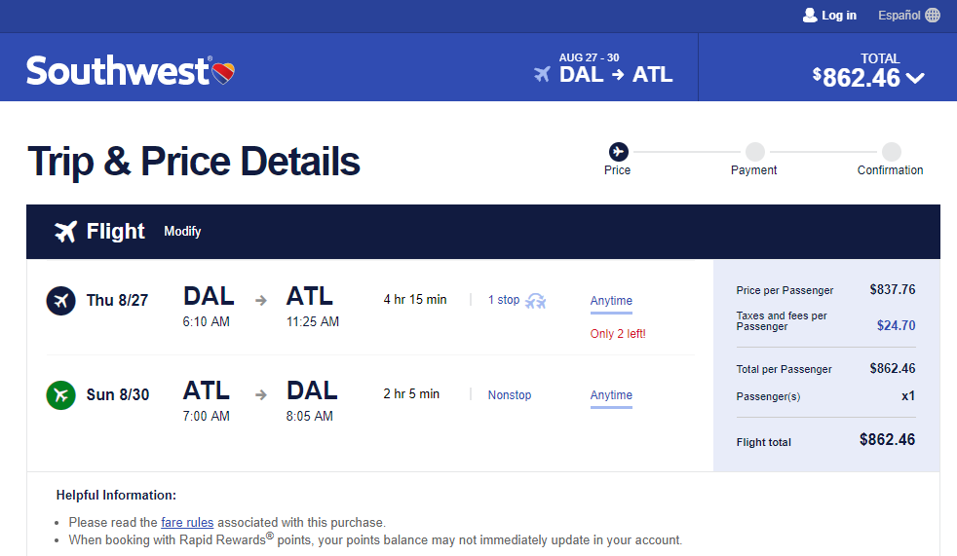
Task: Open the fare rules link
Action: [x=187, y=522]
